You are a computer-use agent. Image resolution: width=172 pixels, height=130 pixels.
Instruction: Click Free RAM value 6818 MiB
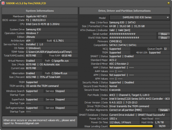pyautogui.click(x=67, y=56)
